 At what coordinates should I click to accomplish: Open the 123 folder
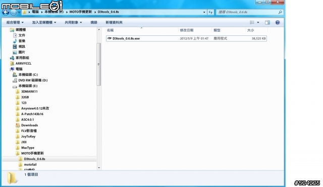[x=24, y=103]
